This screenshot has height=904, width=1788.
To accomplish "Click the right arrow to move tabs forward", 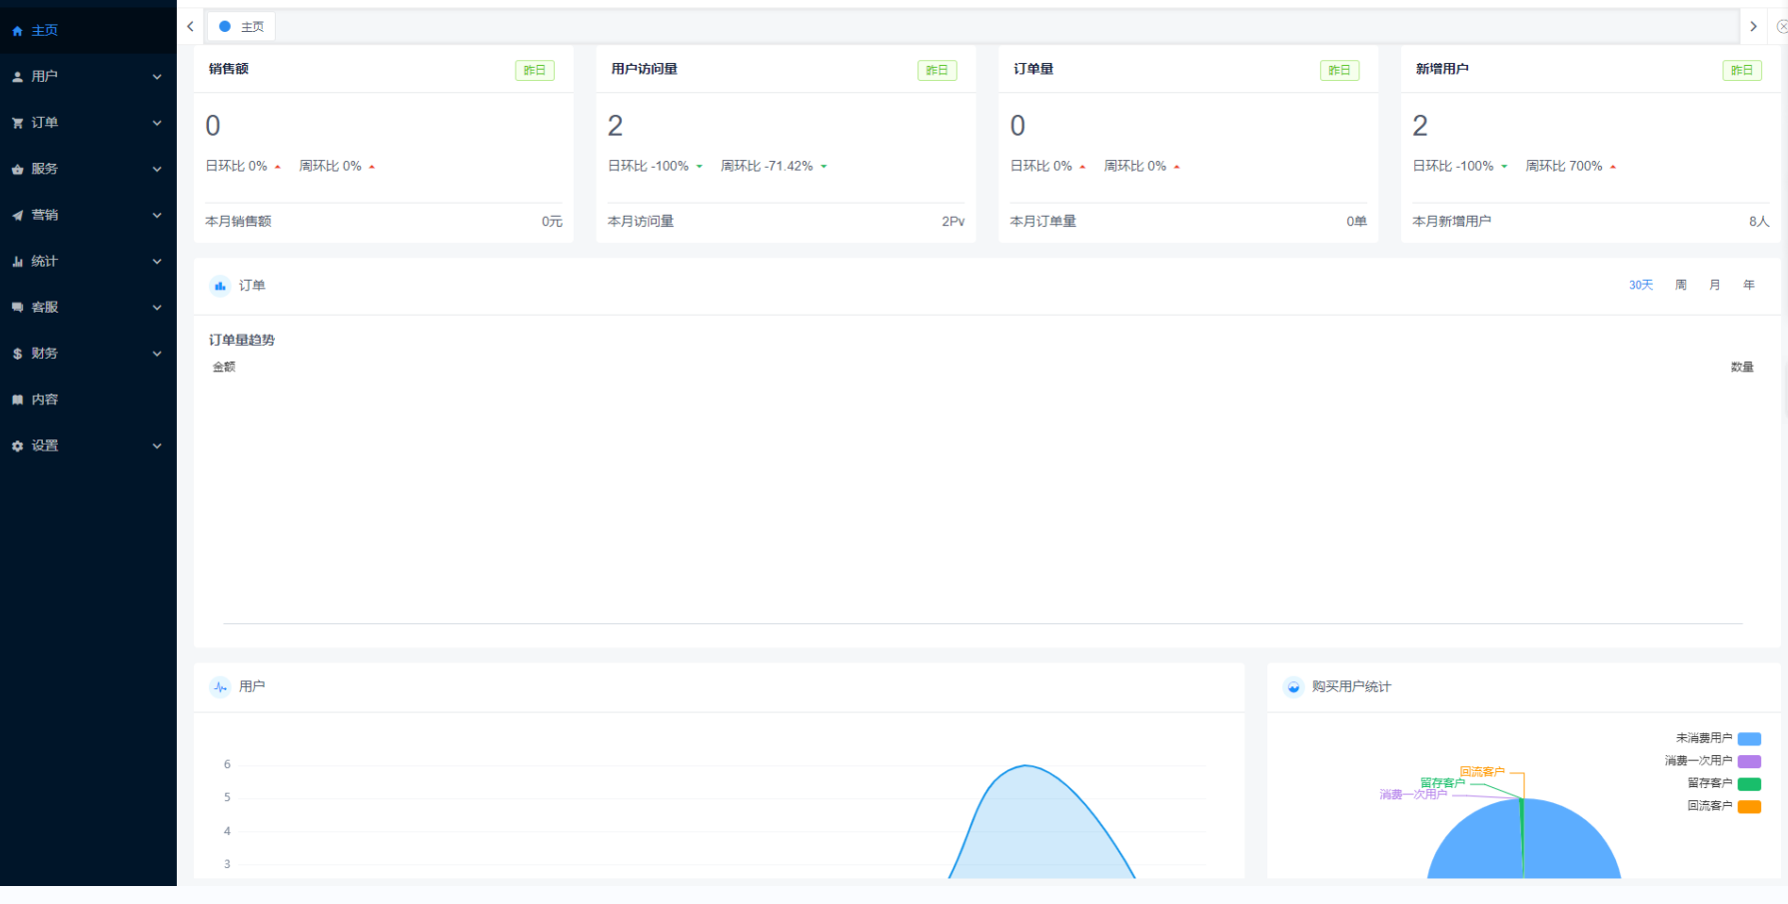I will tap(1753, 27).
